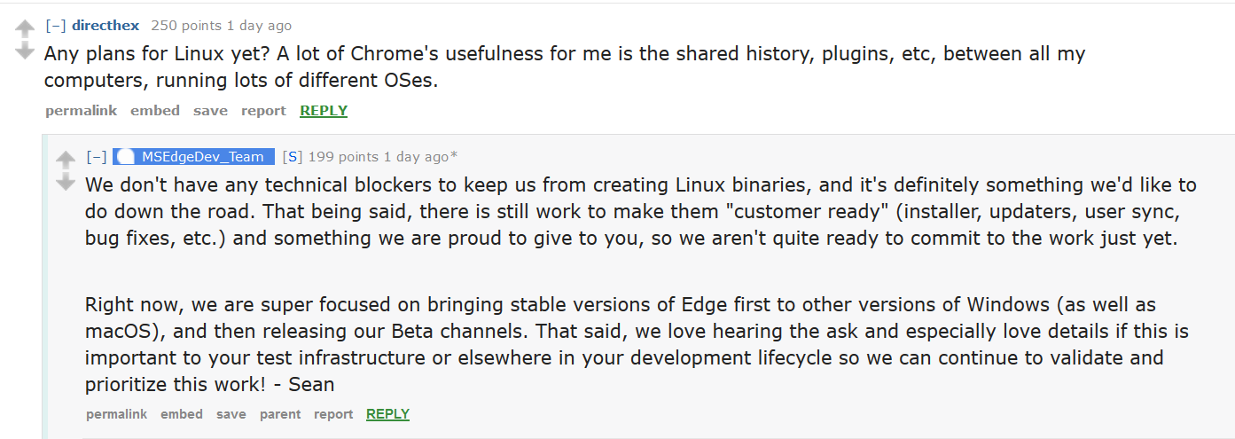Collapse the MSEdgeDev_Team reply
This screenshot has width=1235, height=439.
point(97,157)
